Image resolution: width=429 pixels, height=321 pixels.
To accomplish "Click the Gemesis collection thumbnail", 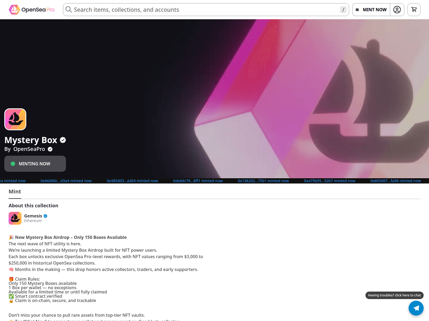I will coord(15,218).
